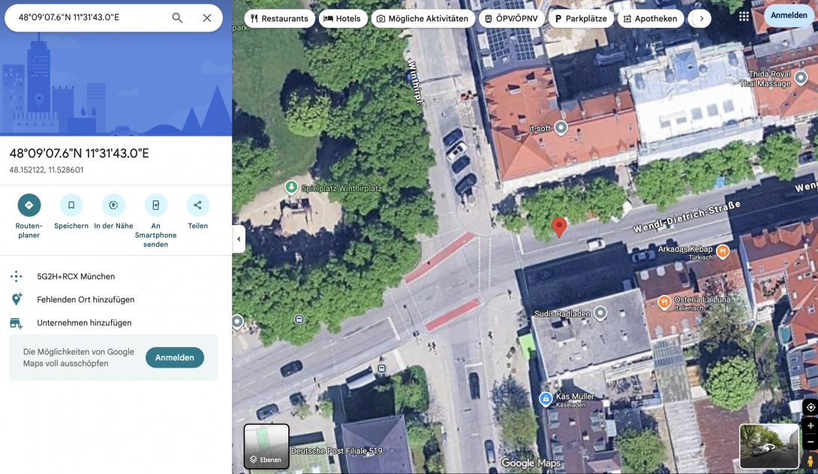Select the Hotels category chip
Image resolution: width=818 pixels, height=474 pixels.
(343, 19)
